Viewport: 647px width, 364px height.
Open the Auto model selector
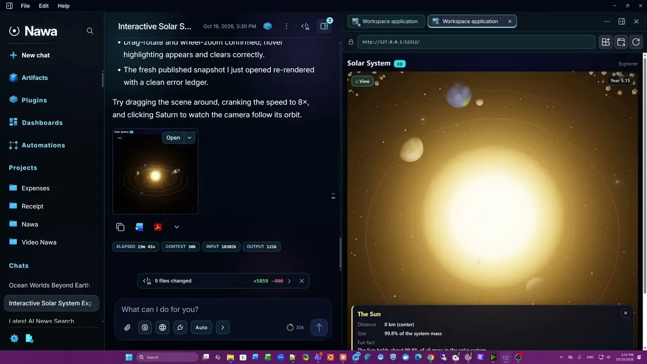click(x=201, y=328)
